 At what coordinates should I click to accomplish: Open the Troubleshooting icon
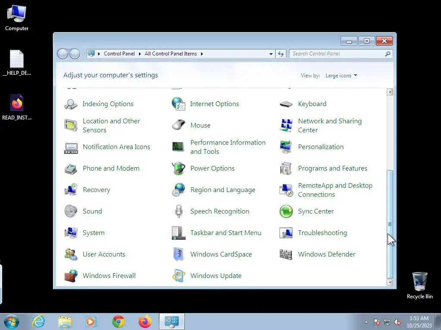[x=286, y=232]
